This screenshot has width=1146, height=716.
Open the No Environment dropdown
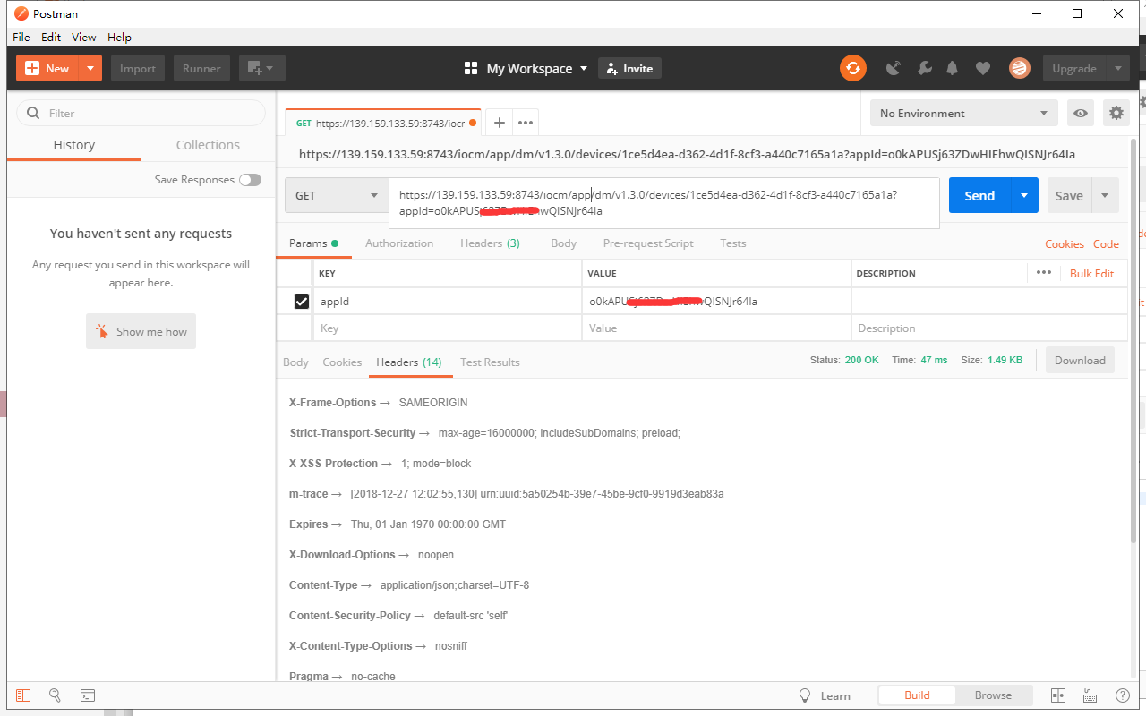(x=963, y=113)
